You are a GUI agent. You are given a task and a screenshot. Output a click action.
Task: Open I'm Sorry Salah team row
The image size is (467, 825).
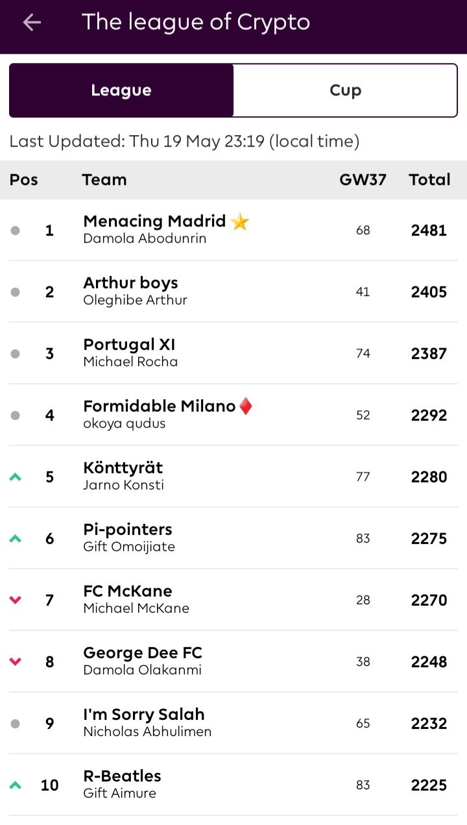click(x=233, y=723)
